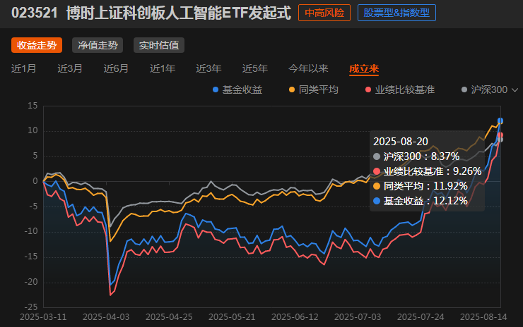Click the x-axis date 2025-04-03
523x327 pixels.
tap(106, 317)
